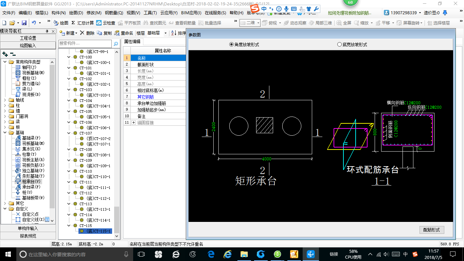
Task: Pin the 模块导航栏 panel
Action: (47, 31)
